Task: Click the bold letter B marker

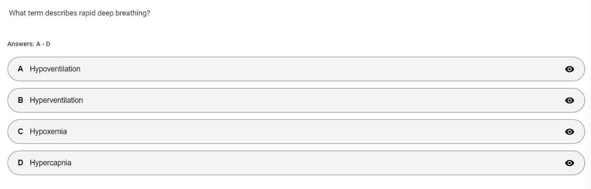Action: click(x=20, y=100)
